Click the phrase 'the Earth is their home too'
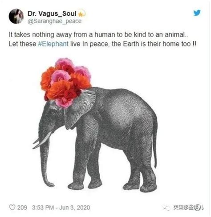 pyautogui.click(x=151, y=44)
